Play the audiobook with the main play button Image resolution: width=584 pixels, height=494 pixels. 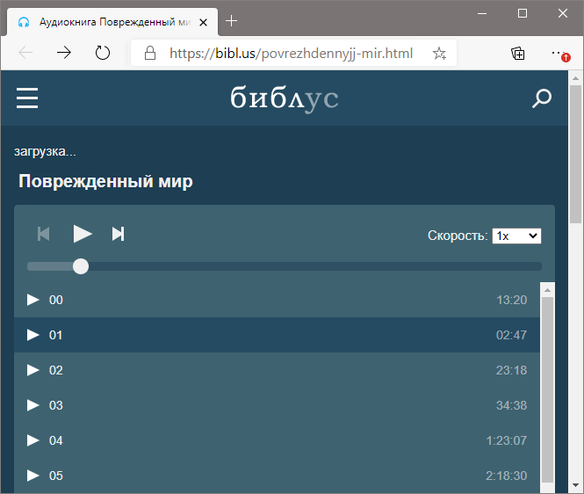(x=83, y=234)
